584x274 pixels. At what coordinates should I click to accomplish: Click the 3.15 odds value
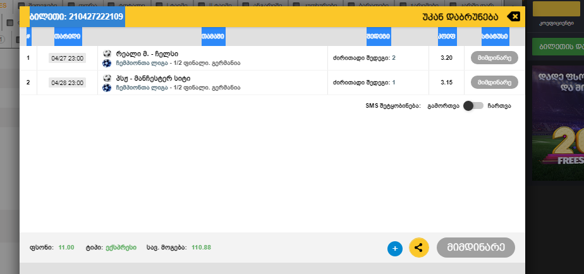pos(446,83)
